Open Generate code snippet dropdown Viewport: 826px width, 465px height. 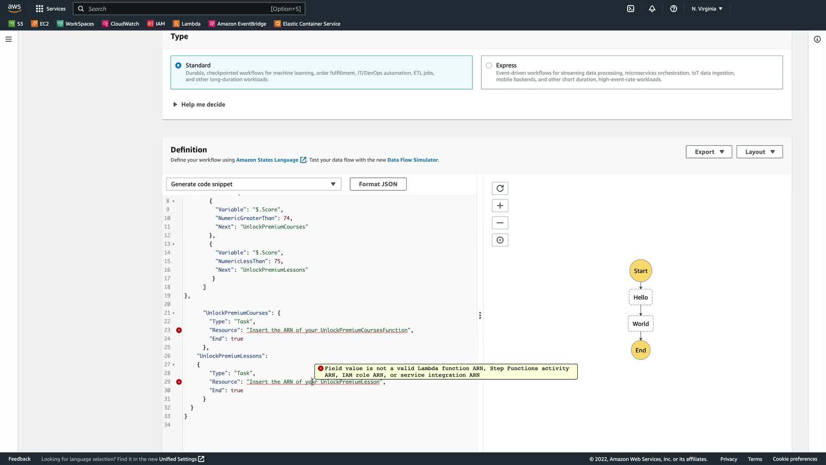coord(253,184)
